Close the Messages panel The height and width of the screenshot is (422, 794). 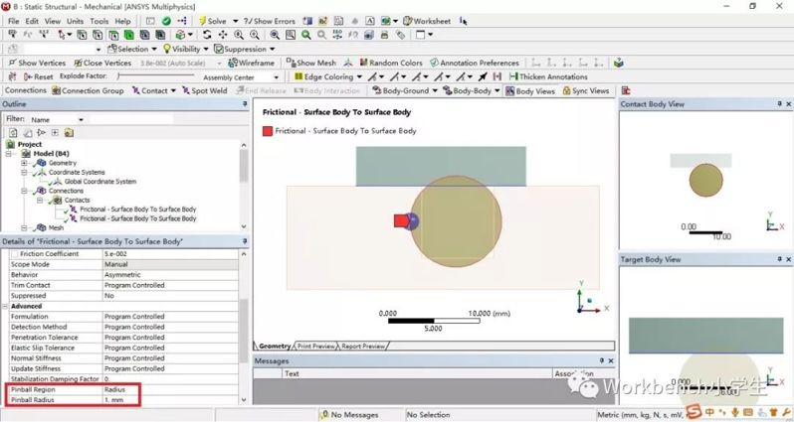pyautogui.click(x=611, y=360)
